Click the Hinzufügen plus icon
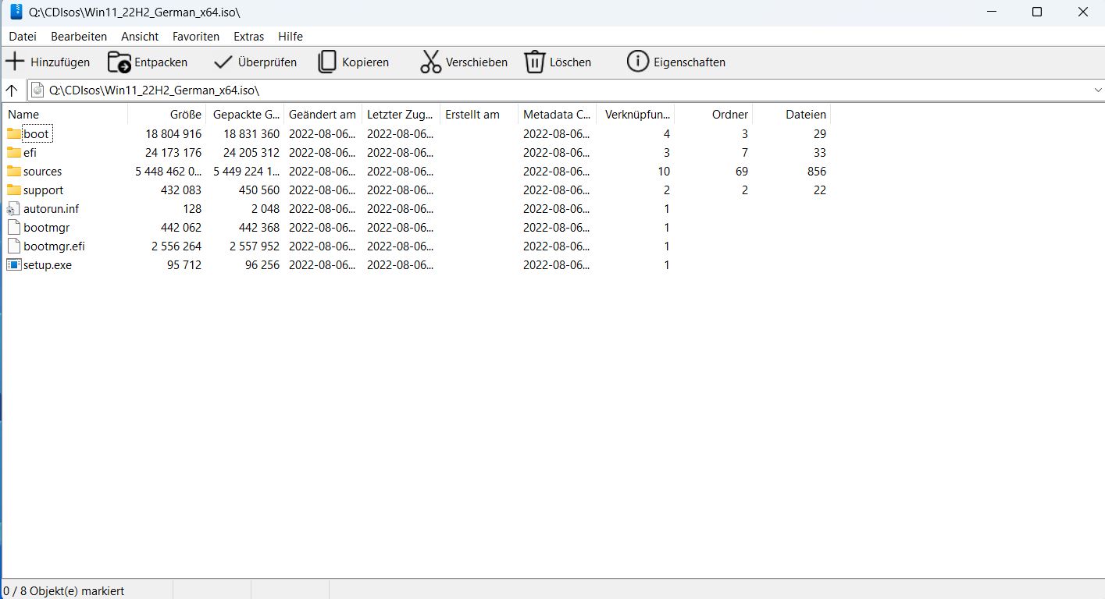Viewport: 1105px width, 599px height. coord(15,62)
